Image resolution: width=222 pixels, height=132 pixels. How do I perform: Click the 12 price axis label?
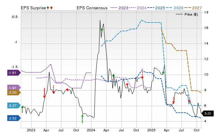tap(206, 59)
